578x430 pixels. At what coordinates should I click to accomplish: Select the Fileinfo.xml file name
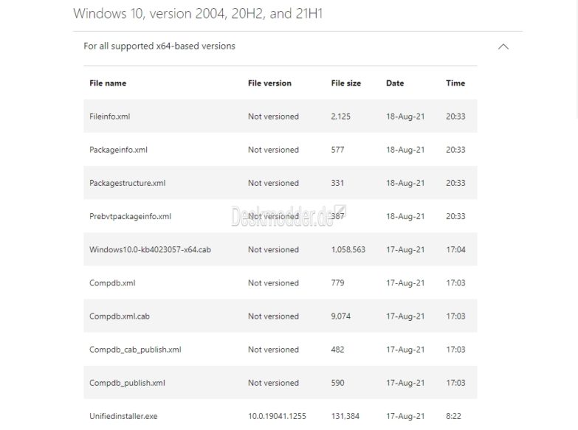coord(110,117)
